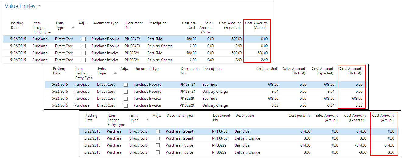Image resolution: width=403 pixels, height=159 pixels.
Task: Click the Sales Amount (Actual) header in the 608.00 table
Action: [x=294, y=71]
